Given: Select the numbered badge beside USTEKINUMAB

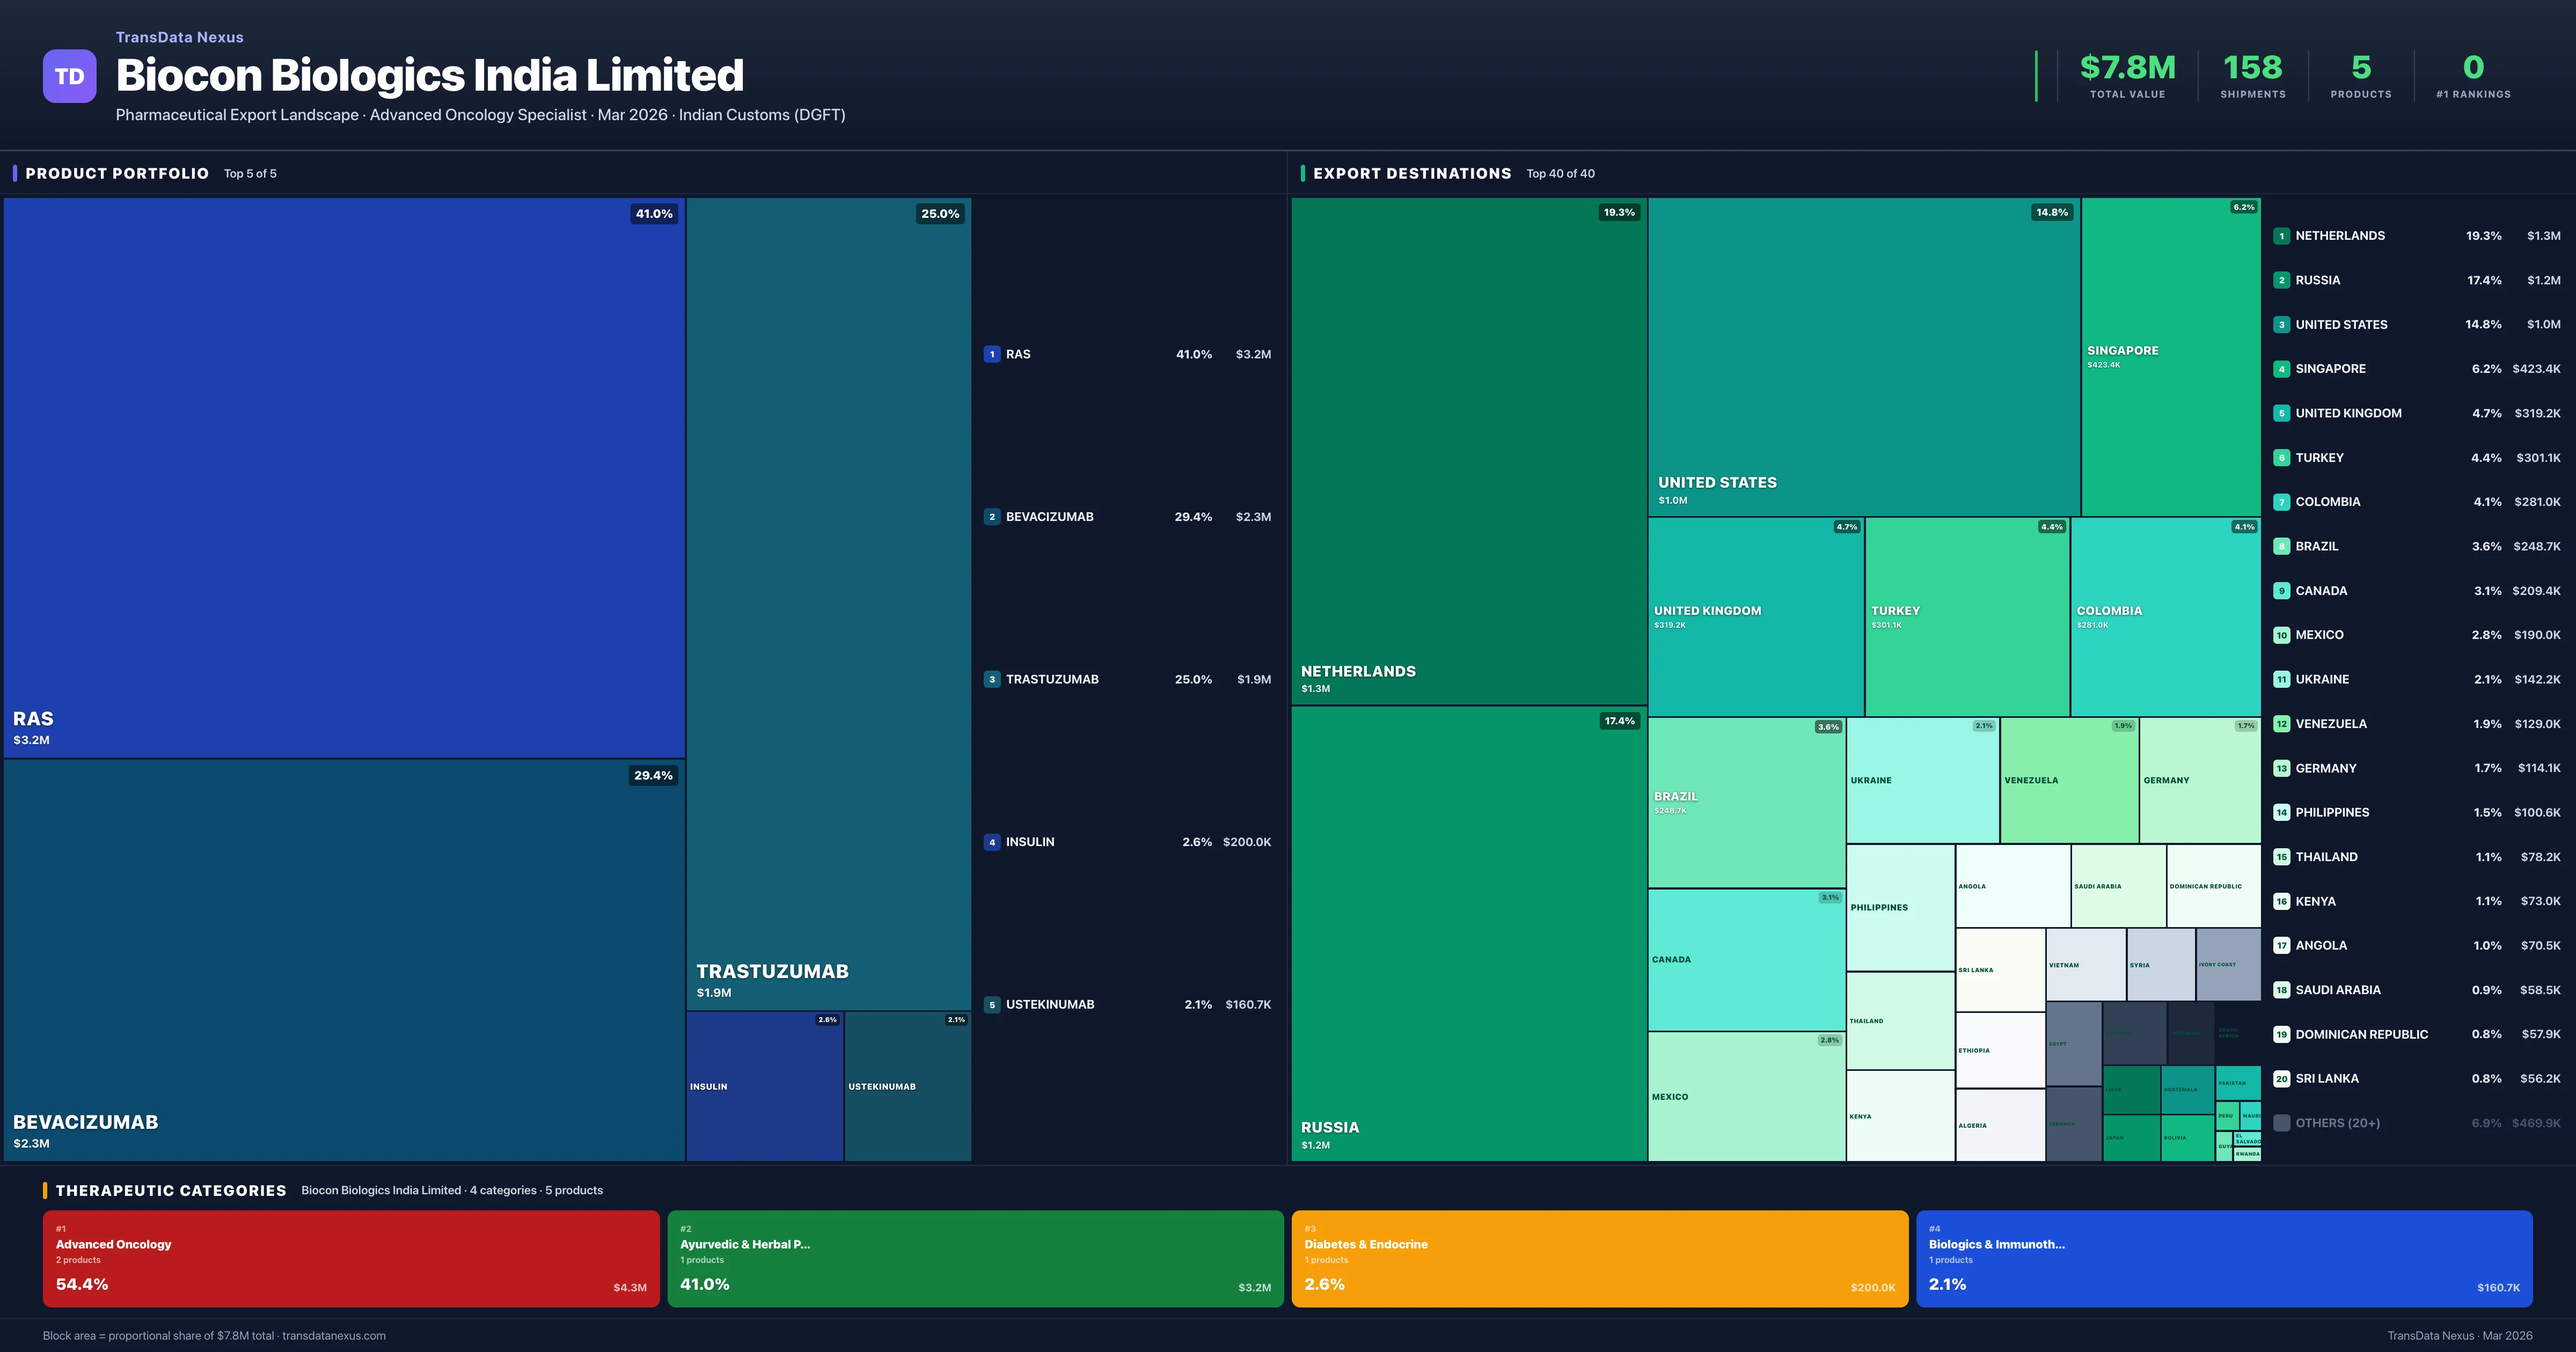Looking at the screenshot, I should click(992, 1004).
